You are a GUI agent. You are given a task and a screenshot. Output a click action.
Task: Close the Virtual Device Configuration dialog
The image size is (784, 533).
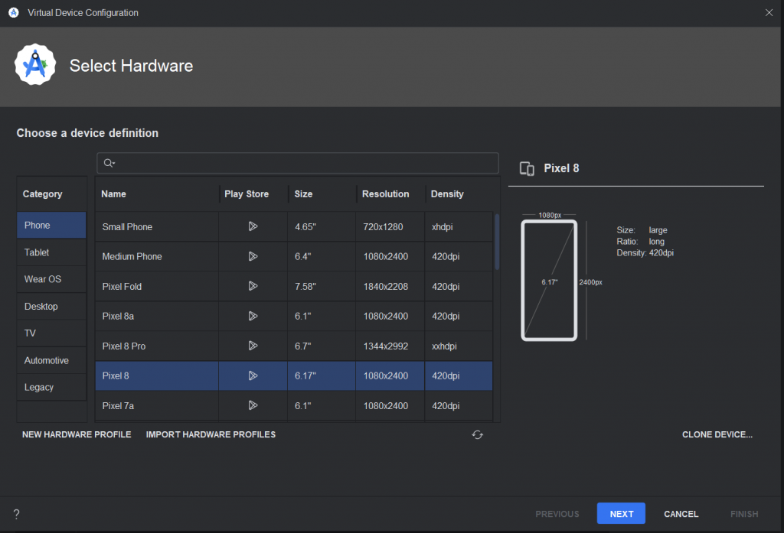point(769,12)
